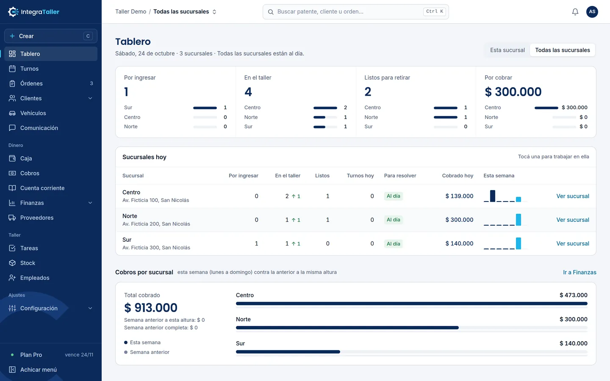The width and height of the screenshot is (610, 381).
Task: Click Al día badge in Sur row
Action: coord(394,244)
